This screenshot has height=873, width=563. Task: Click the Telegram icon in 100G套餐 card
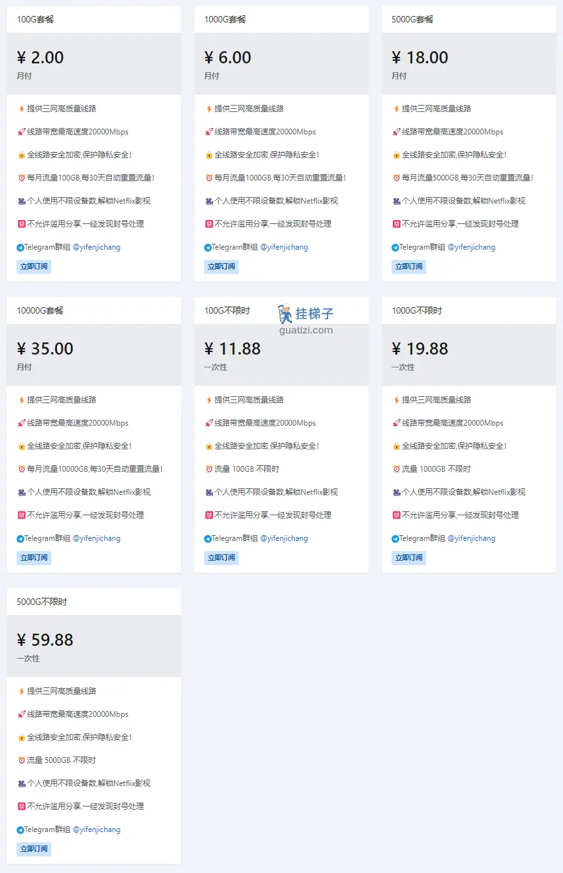click(20, 248)
